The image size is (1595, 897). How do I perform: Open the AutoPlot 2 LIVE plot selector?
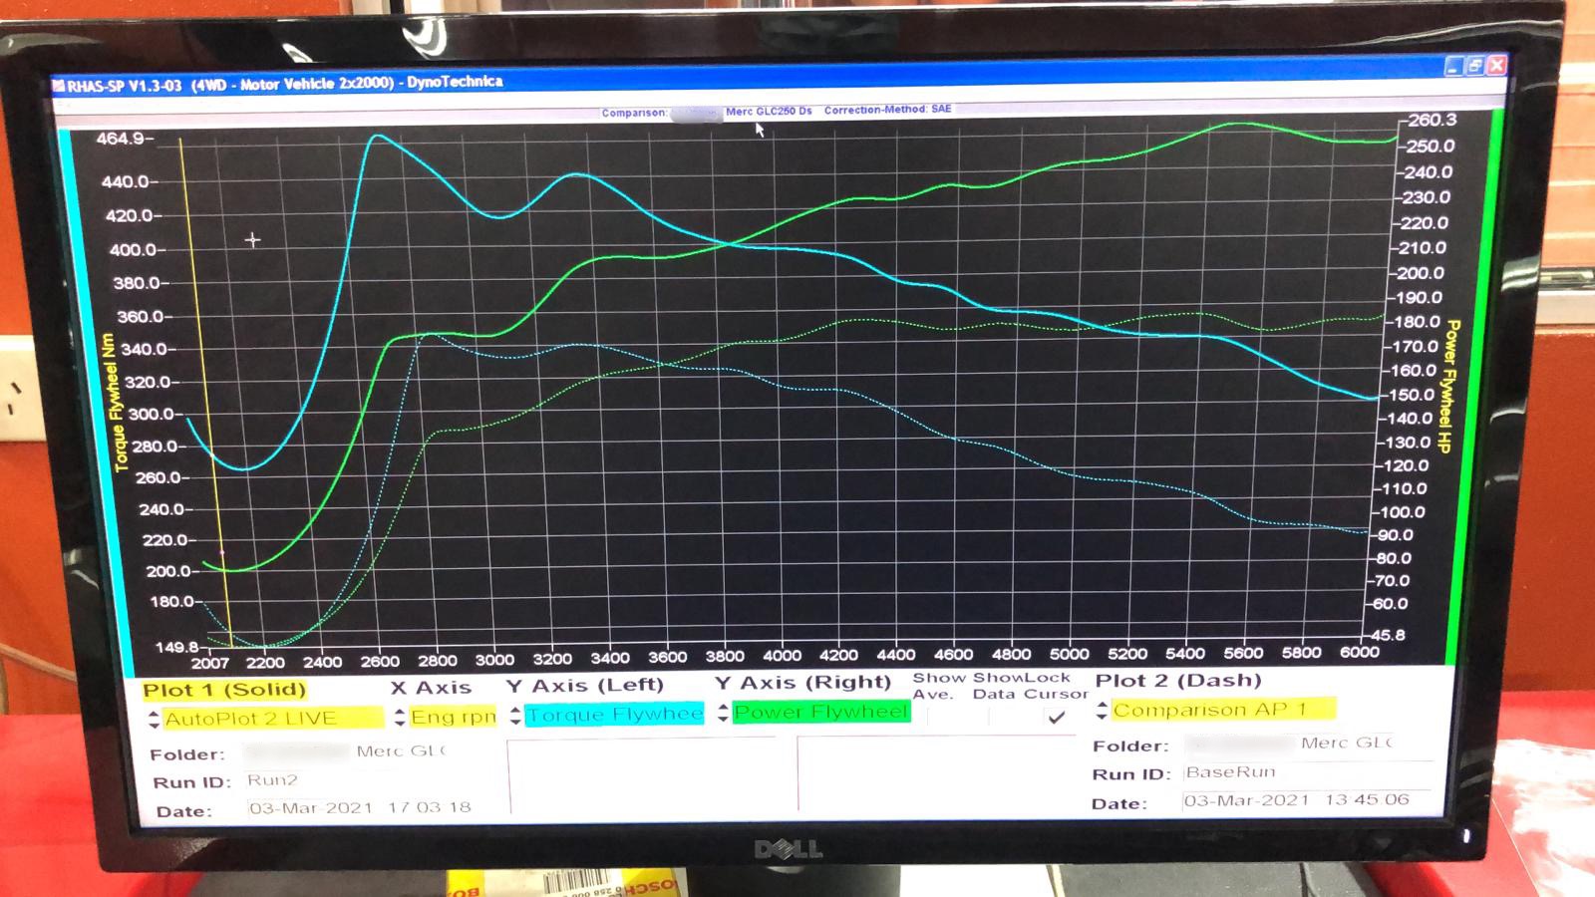pyautogui.click(x=273, y=718)
